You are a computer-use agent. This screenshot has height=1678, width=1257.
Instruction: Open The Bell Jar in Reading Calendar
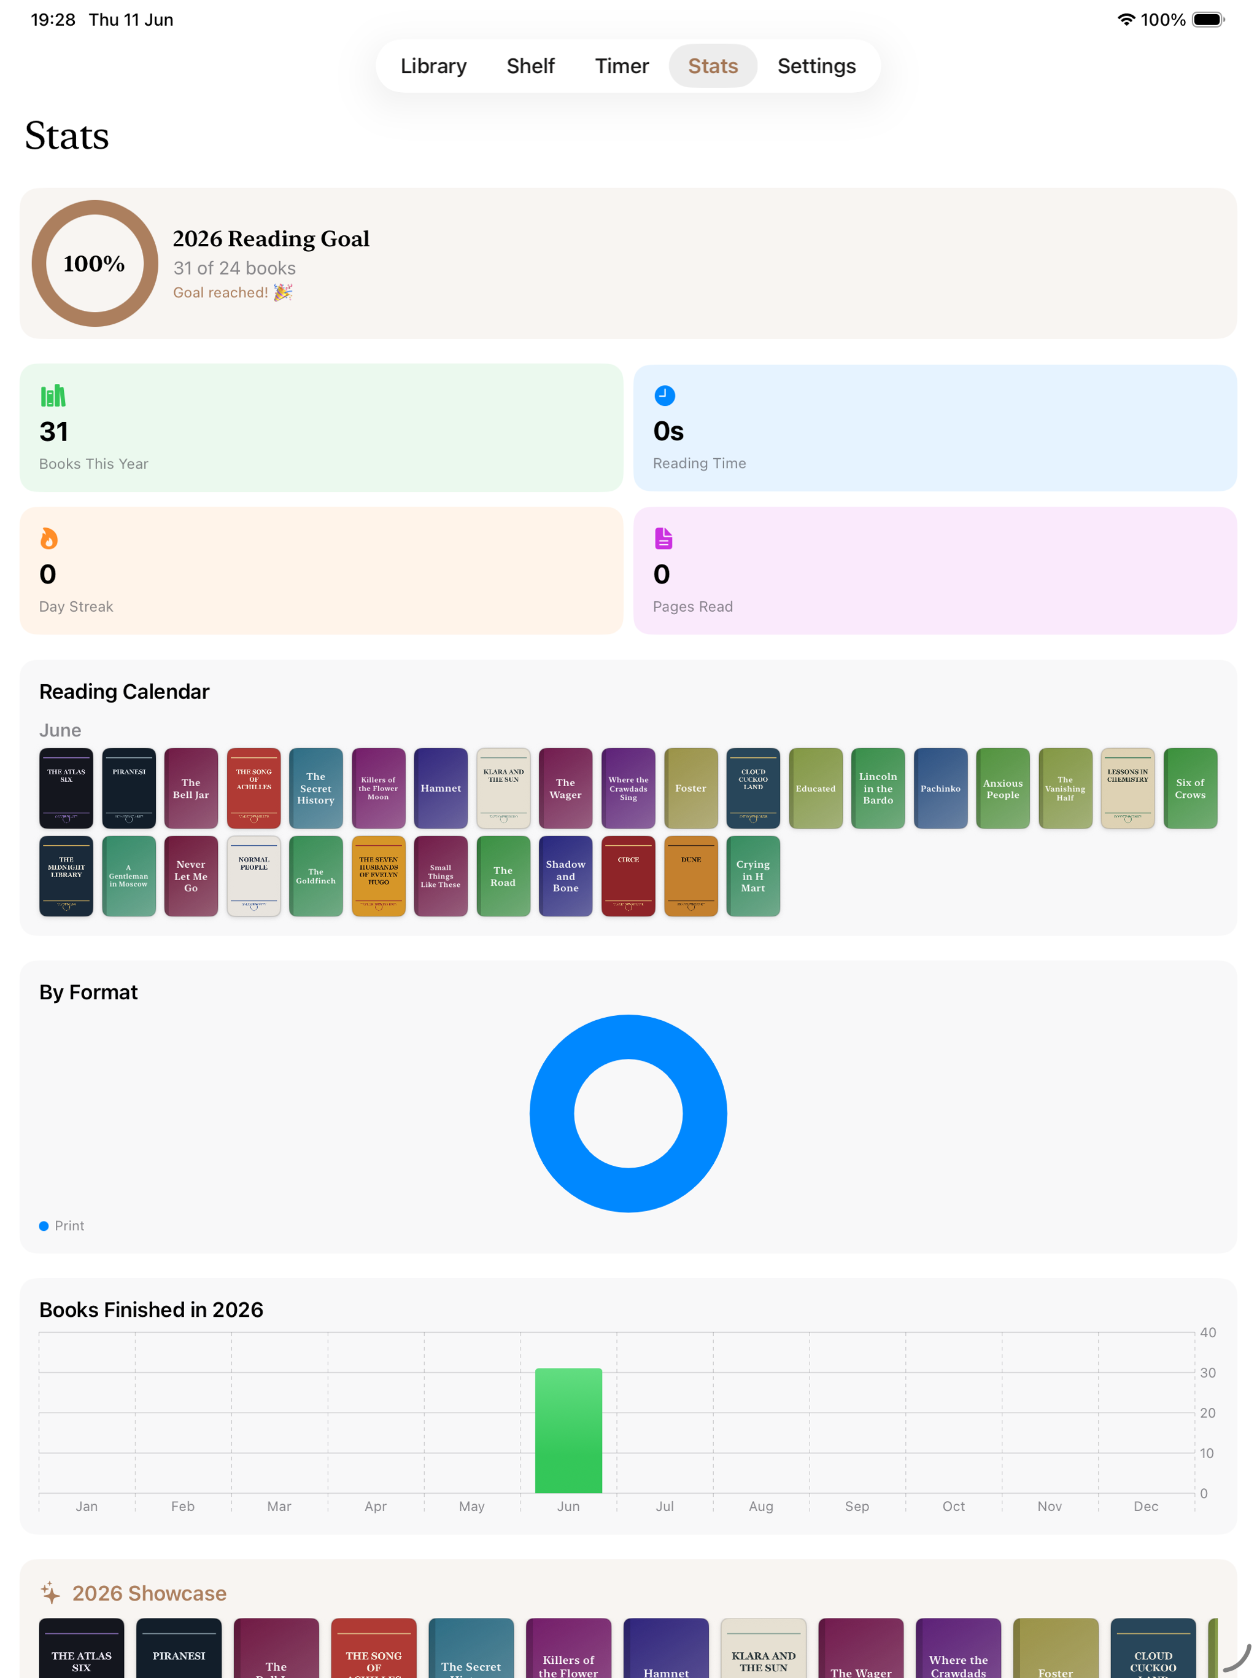coord(191,788)
